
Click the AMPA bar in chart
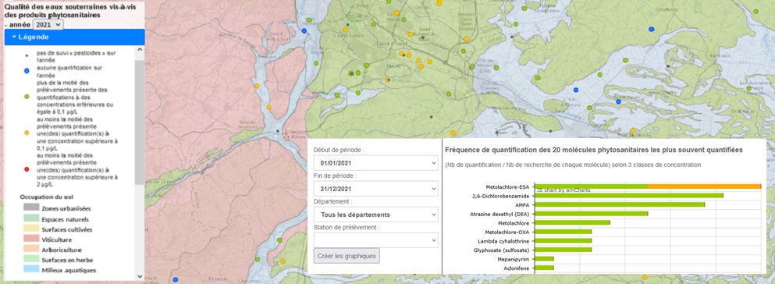(620, 204)
